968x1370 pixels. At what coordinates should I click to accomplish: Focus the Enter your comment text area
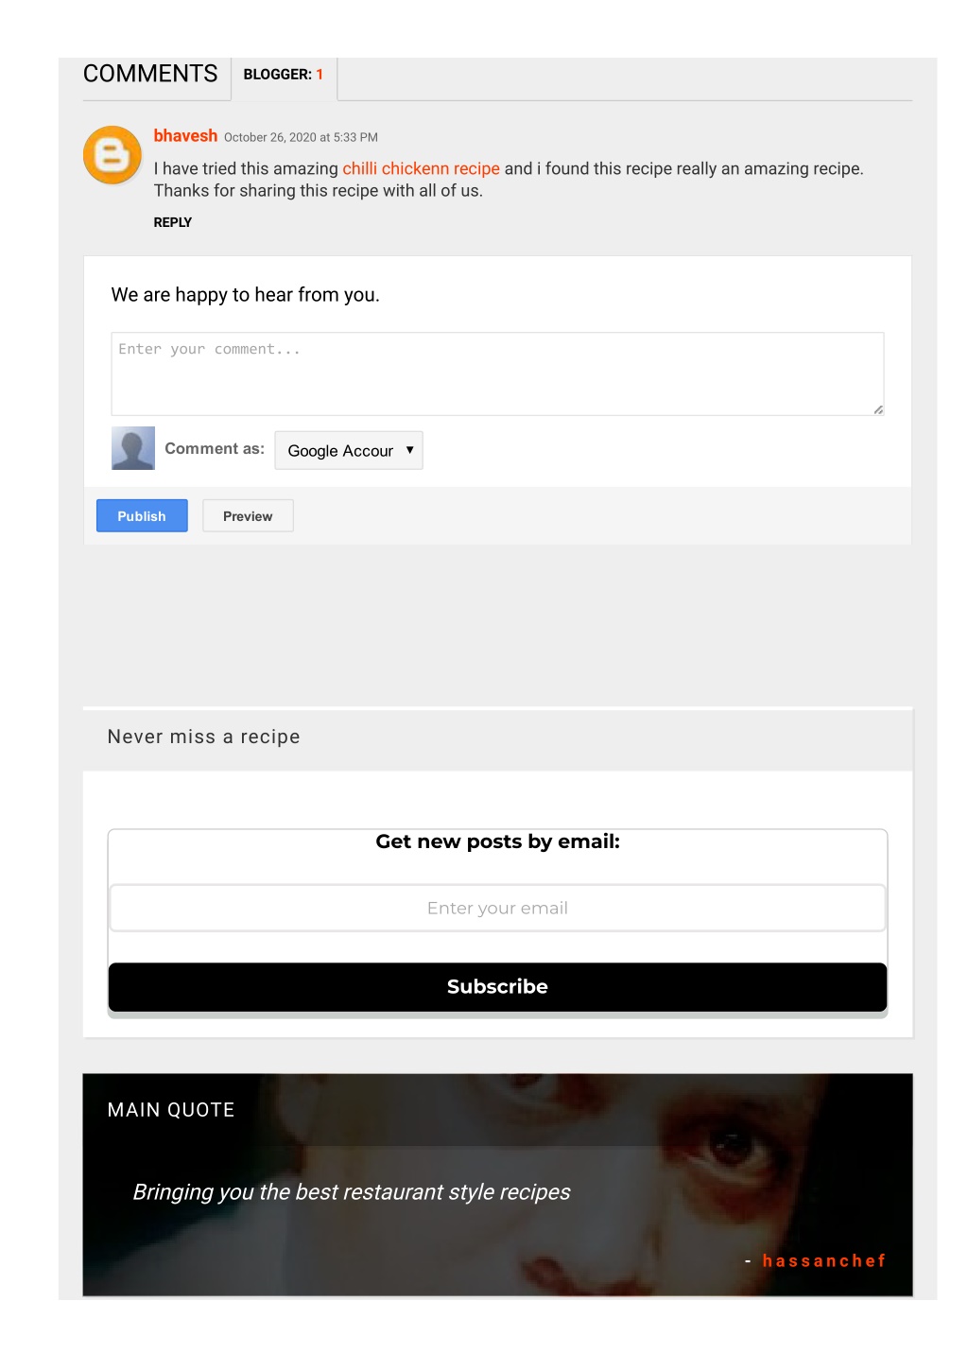point(497,373)
